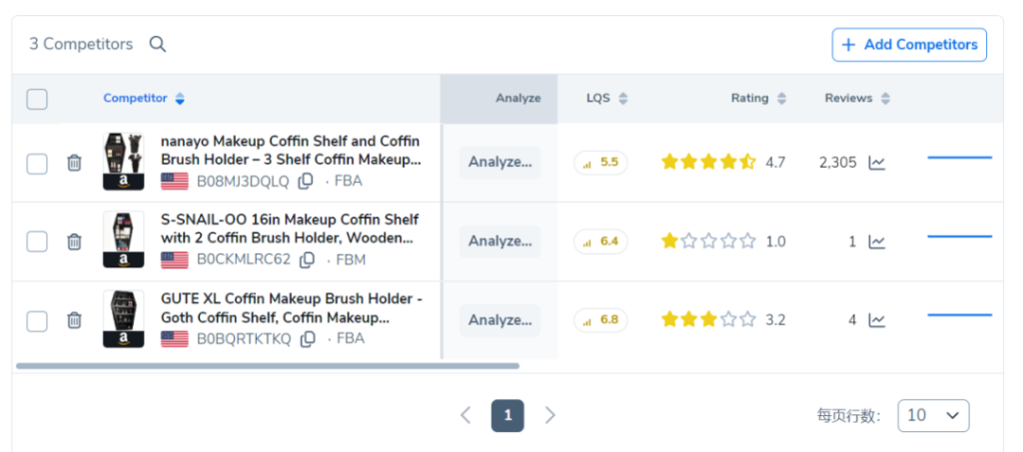
Task: Copy ASIN B0CKMLRC62
Action: coord(308,259)
